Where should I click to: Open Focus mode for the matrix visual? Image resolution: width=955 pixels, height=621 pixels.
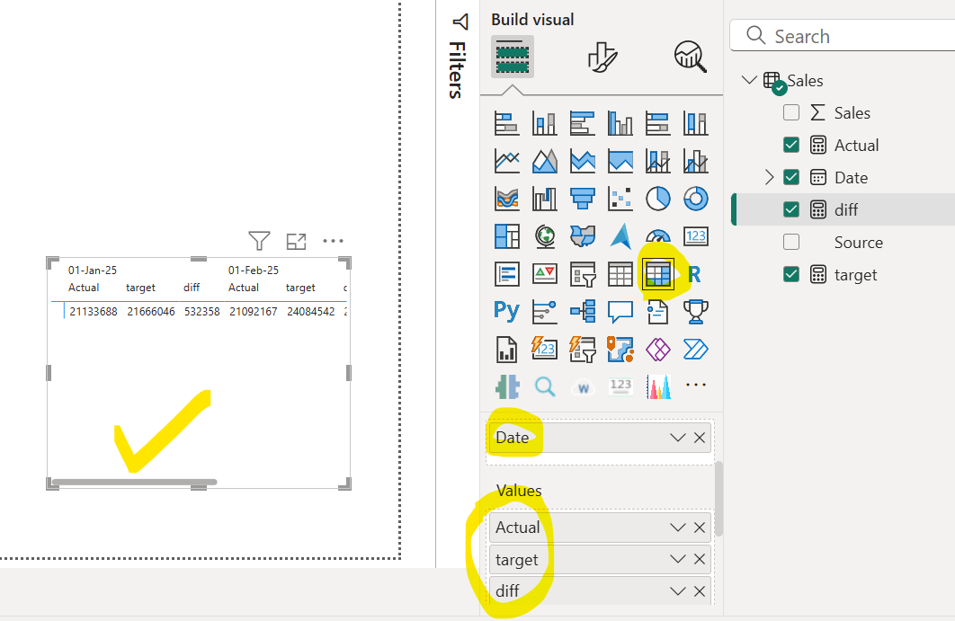click(296, 241)
